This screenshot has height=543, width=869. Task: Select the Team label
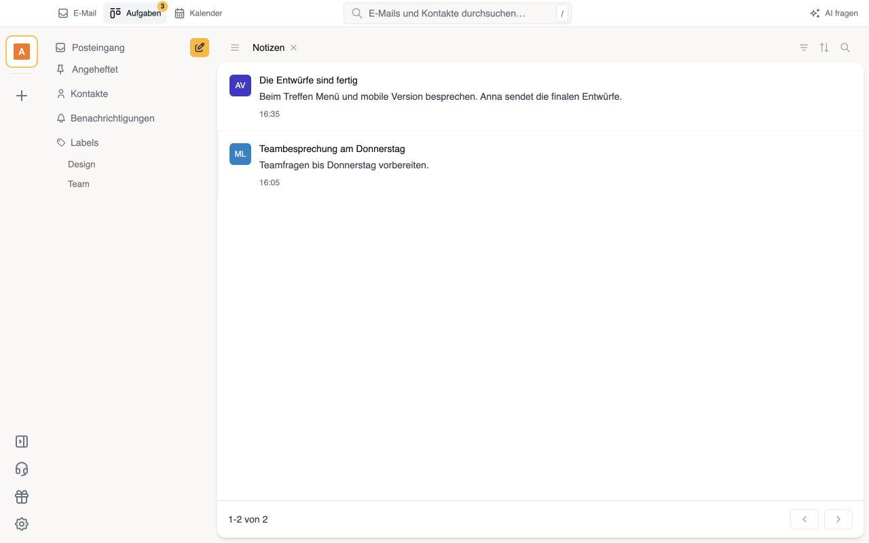[x=79, y=184]
